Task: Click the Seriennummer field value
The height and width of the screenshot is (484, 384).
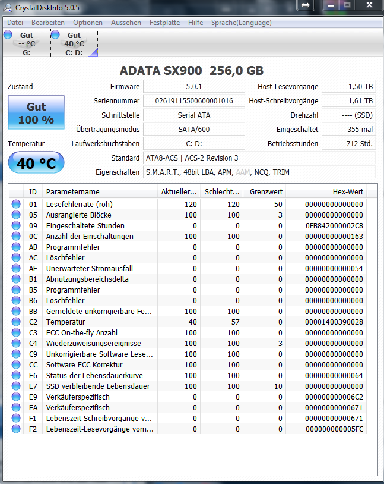Action: (x=194, y=100)
